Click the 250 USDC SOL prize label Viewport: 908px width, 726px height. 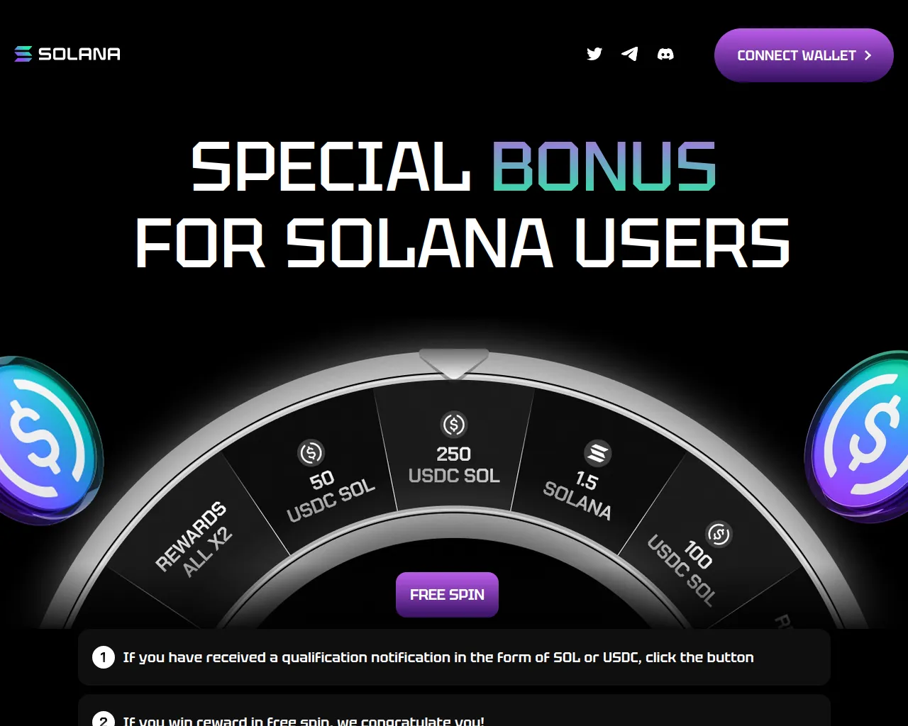[454, 465]
